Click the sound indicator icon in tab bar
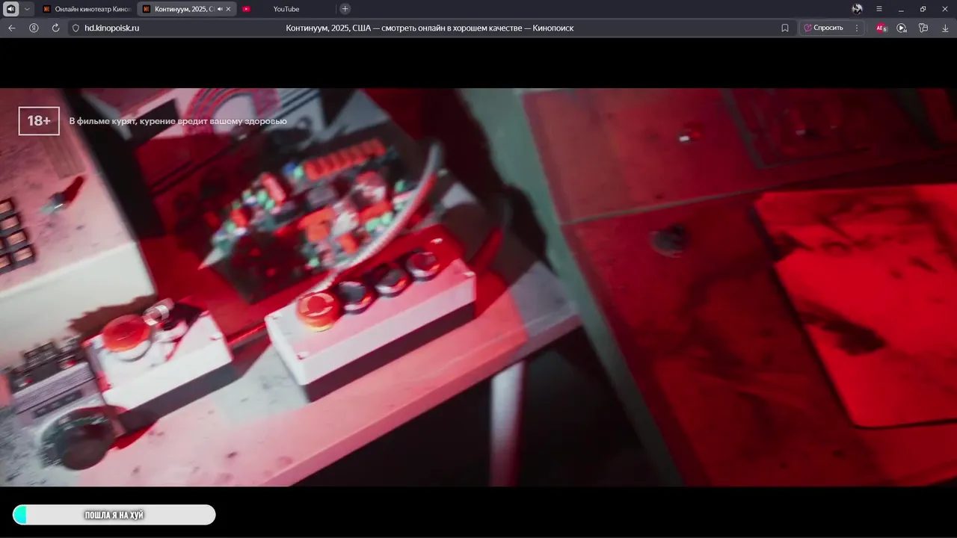The image size is (957, 538). (11, 9)
